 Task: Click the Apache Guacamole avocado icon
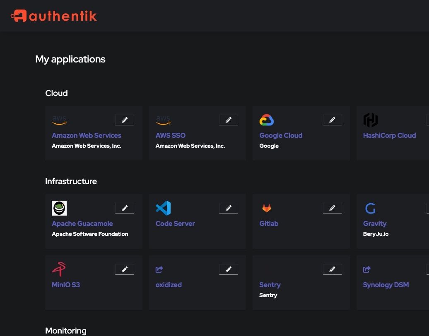coord(59,208)
